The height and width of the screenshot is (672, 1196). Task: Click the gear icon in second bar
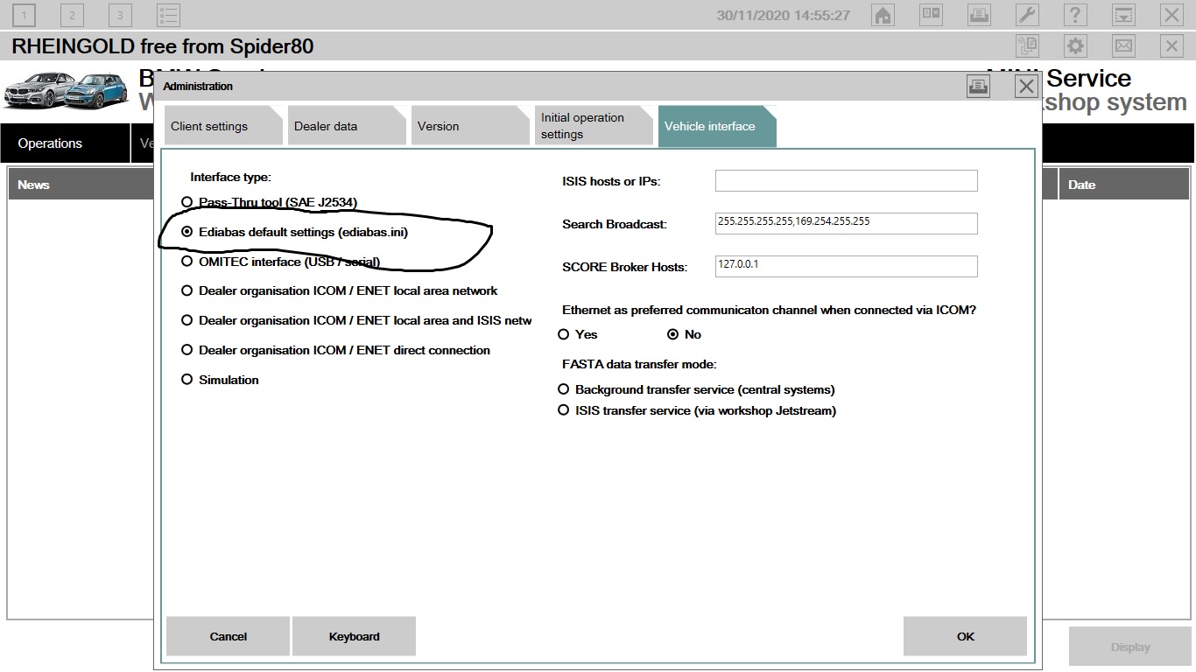[1075, 45]
